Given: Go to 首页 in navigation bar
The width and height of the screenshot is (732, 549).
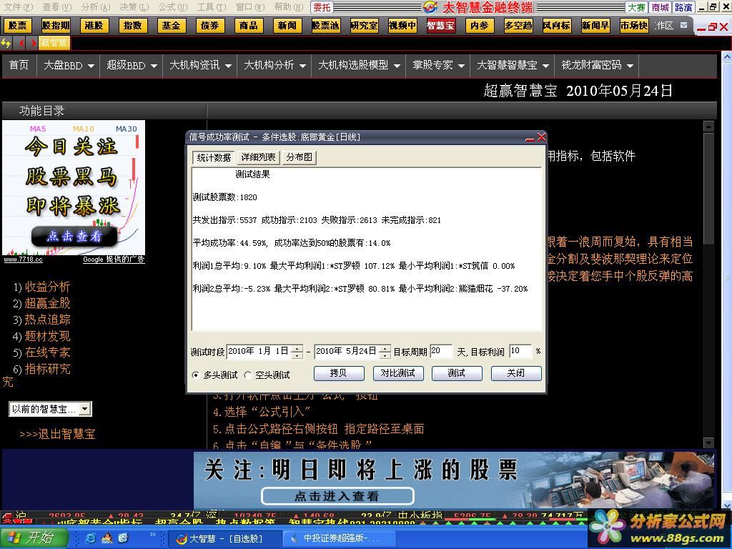Looking at the screenshot, I should (19, 65).
